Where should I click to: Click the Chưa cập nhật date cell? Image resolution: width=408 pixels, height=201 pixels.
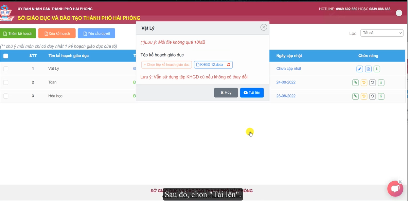(x=289, y=69)
